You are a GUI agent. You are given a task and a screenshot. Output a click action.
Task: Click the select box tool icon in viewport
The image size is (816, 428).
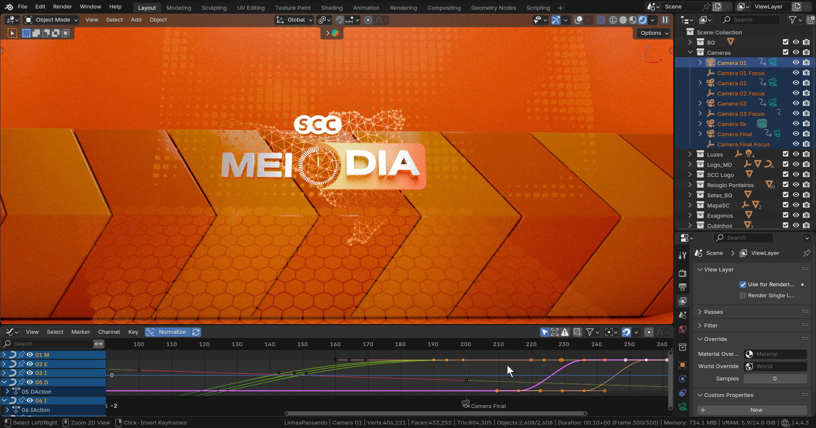pos(12,33)
